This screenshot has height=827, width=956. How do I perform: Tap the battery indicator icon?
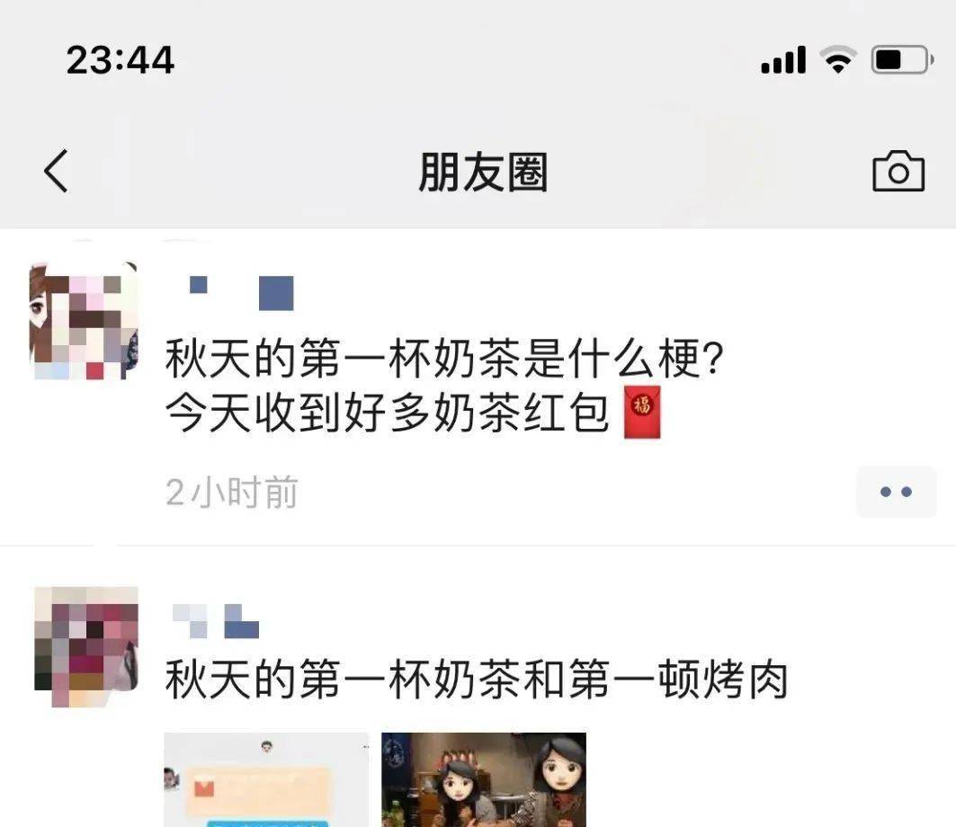(902, 59)
